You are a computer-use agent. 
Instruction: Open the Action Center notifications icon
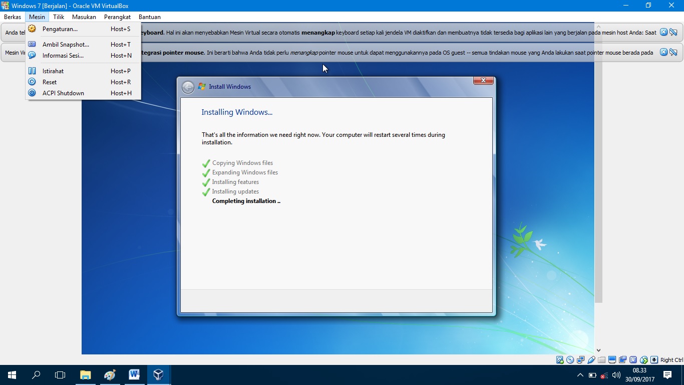[667, 375]
